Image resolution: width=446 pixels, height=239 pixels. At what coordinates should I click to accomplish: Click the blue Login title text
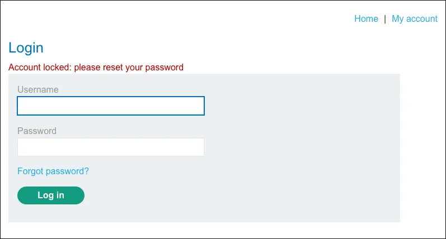click(26, 48)
